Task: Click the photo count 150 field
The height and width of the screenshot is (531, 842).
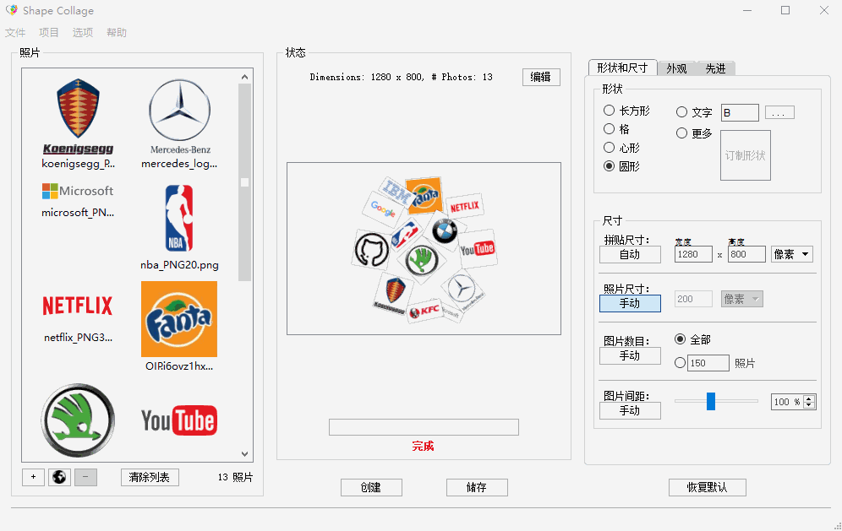Action: pyautogui.click(x=708, y=363)
